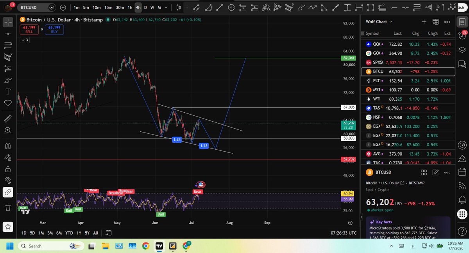Open BTCUSD details grid view icon
Image resolution: width=469 pixels, height=253 pixels.
click(x=424, y=172)
